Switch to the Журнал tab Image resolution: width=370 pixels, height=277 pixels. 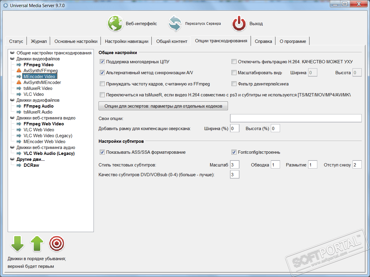tap(39, 41)
